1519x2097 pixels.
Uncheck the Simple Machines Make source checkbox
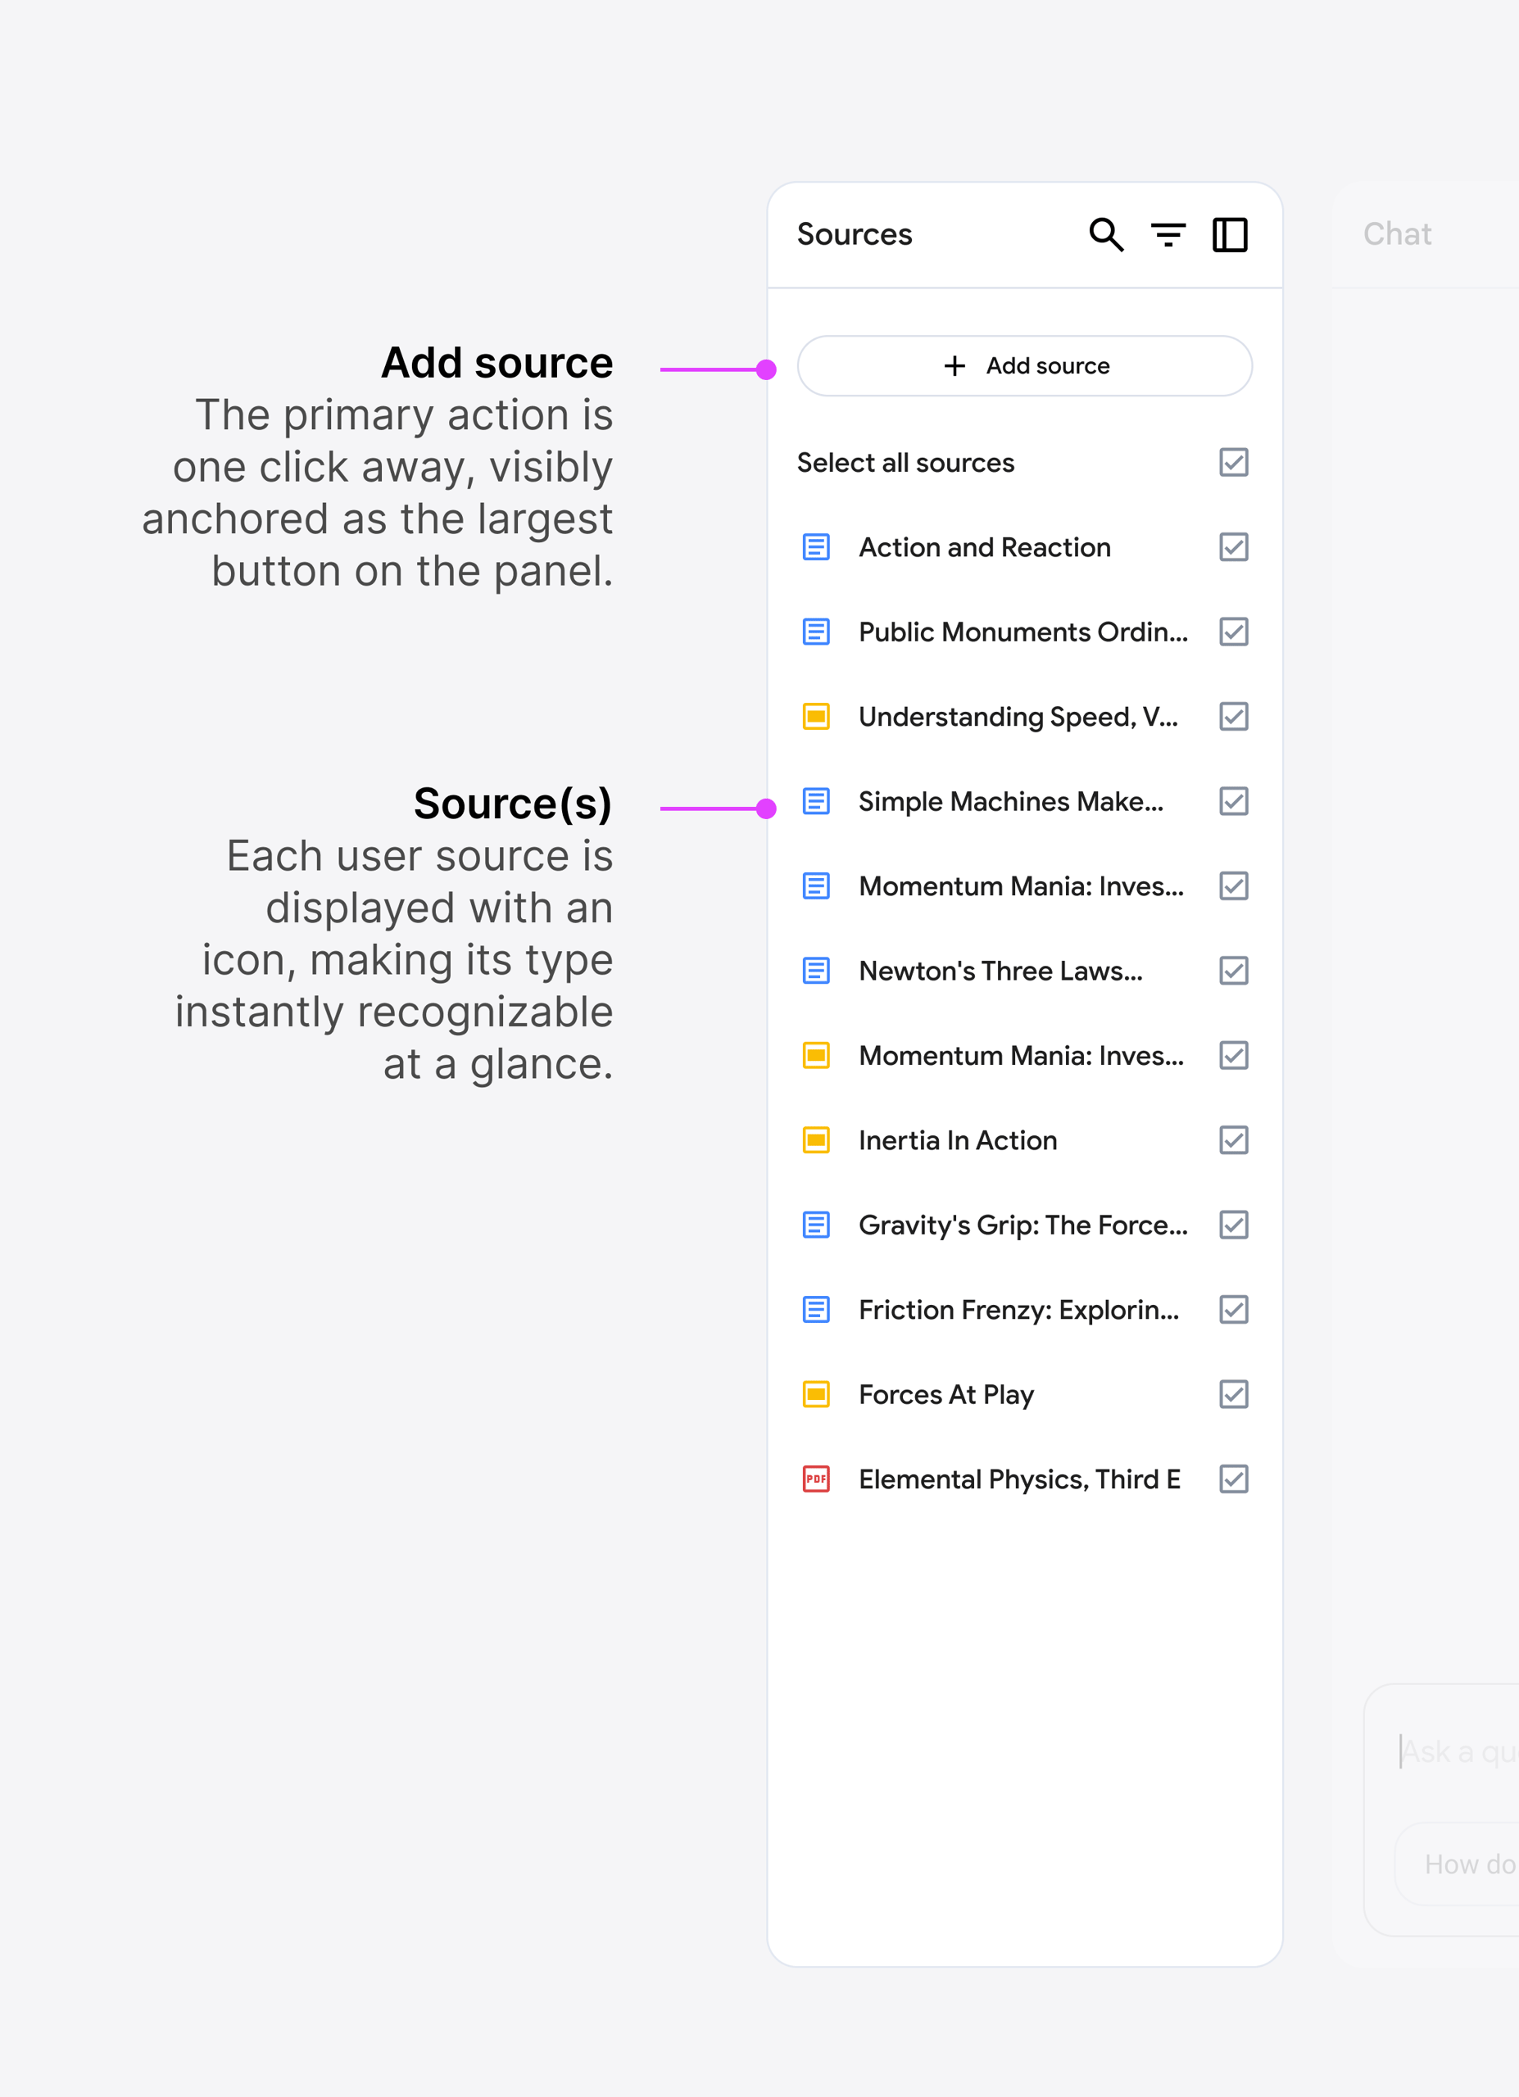tap(1233, 802)
